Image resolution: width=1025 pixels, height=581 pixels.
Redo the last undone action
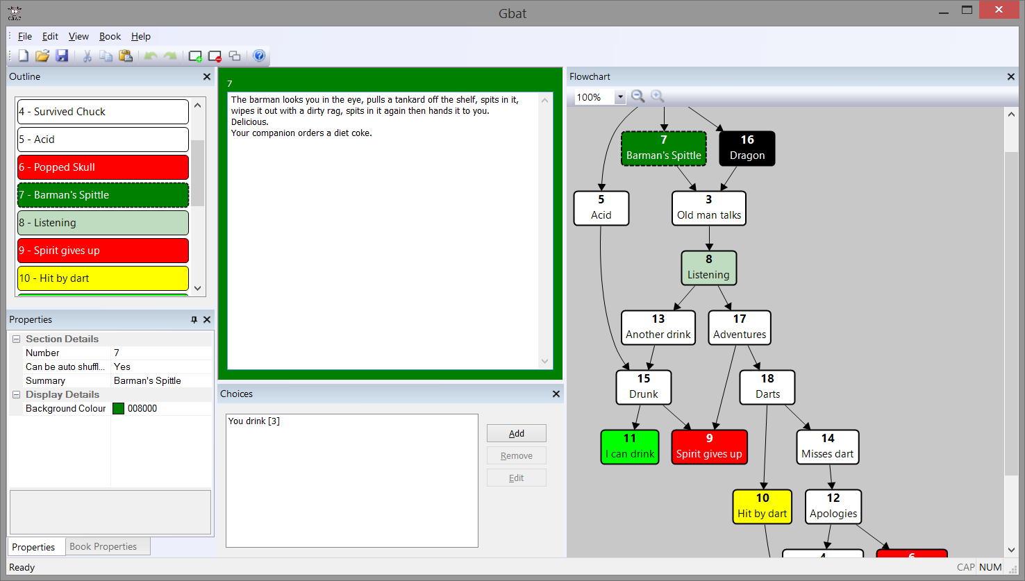170,56
